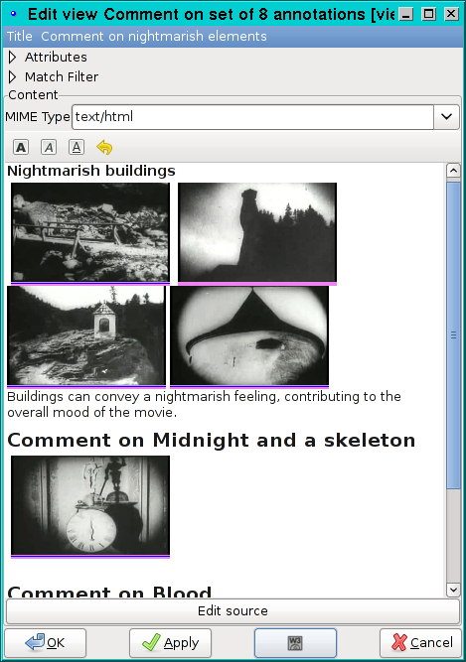Click the 'Nightmarish buildings' heading
Image resolution: width=466 pixels, height=662 pixels.
click(x=91, y=171)
